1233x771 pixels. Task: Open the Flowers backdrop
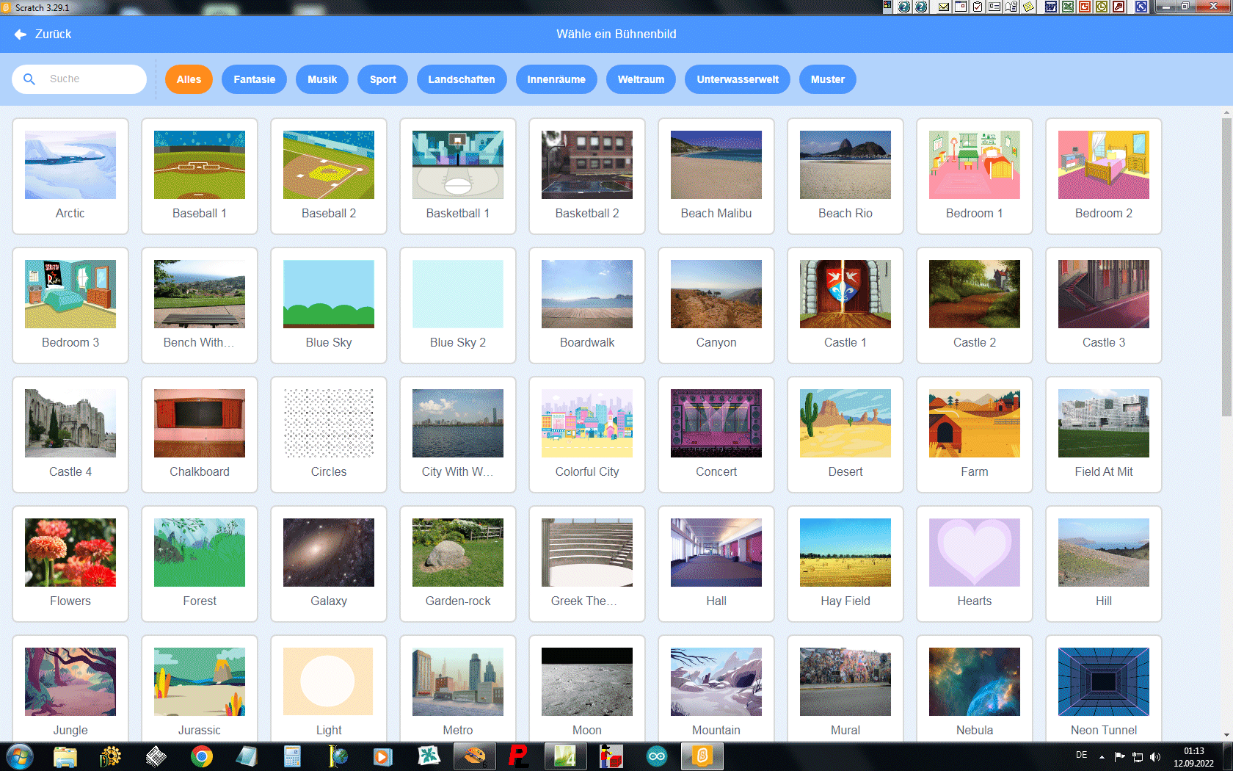[x=70, y=564]
